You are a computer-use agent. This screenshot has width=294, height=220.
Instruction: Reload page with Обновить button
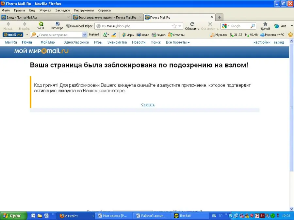(192, 26)
